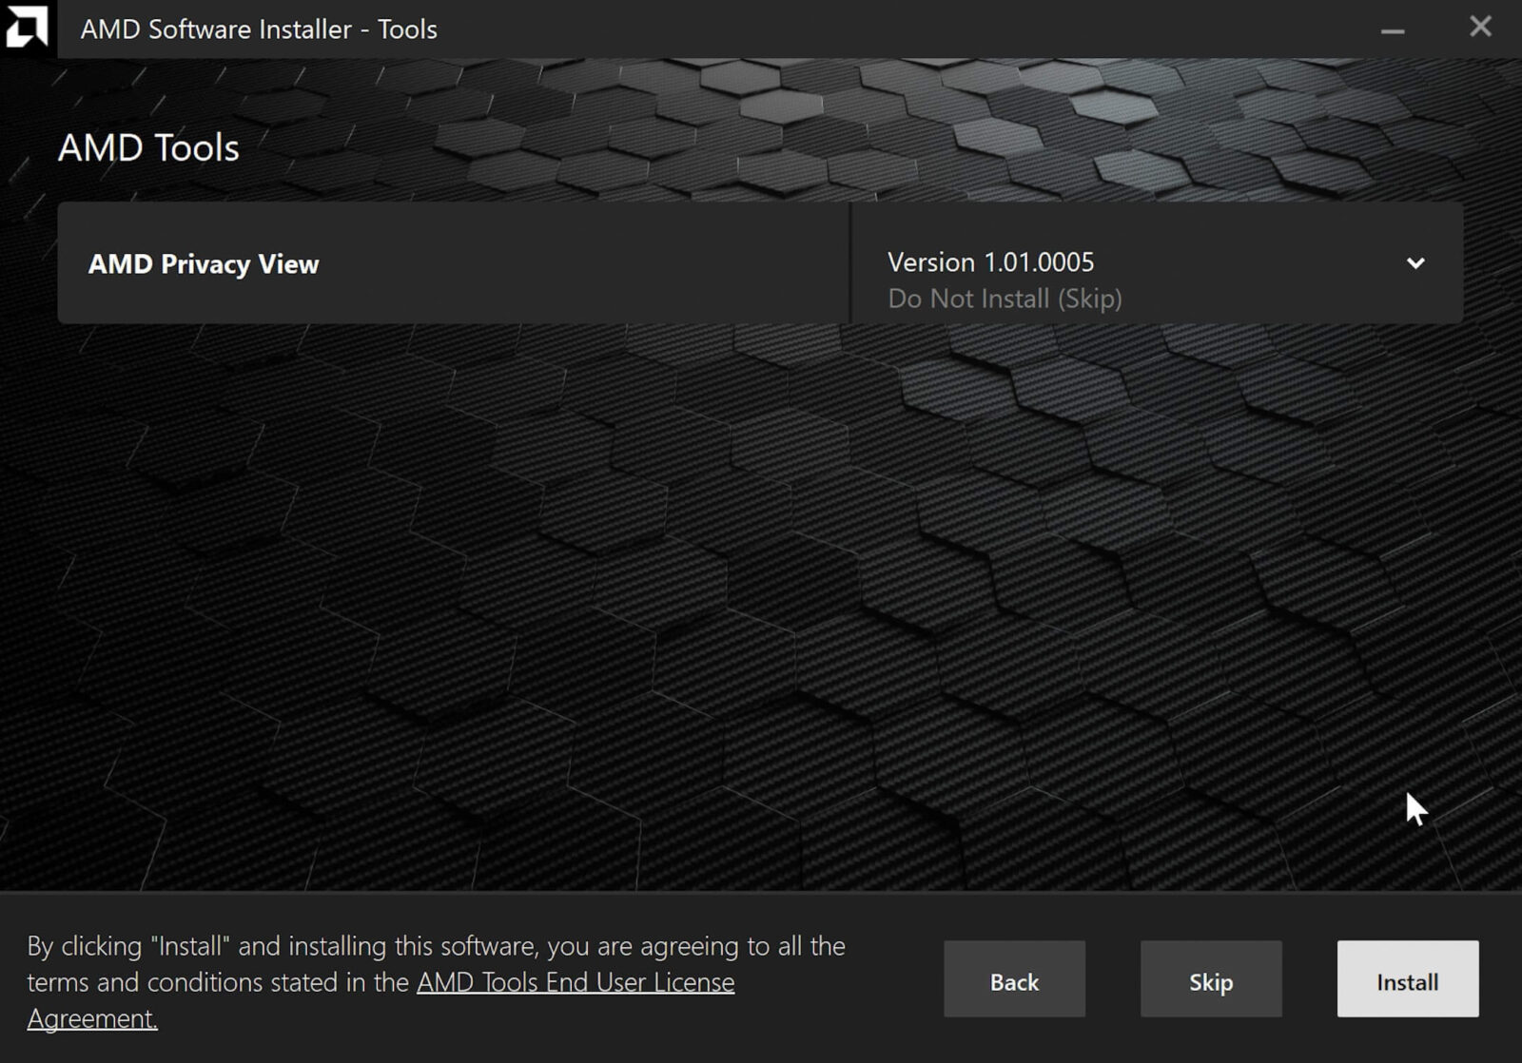Go to the previous step with Back
The height and width of the screenshot is (1063, 1522).
click(1014, 979)
